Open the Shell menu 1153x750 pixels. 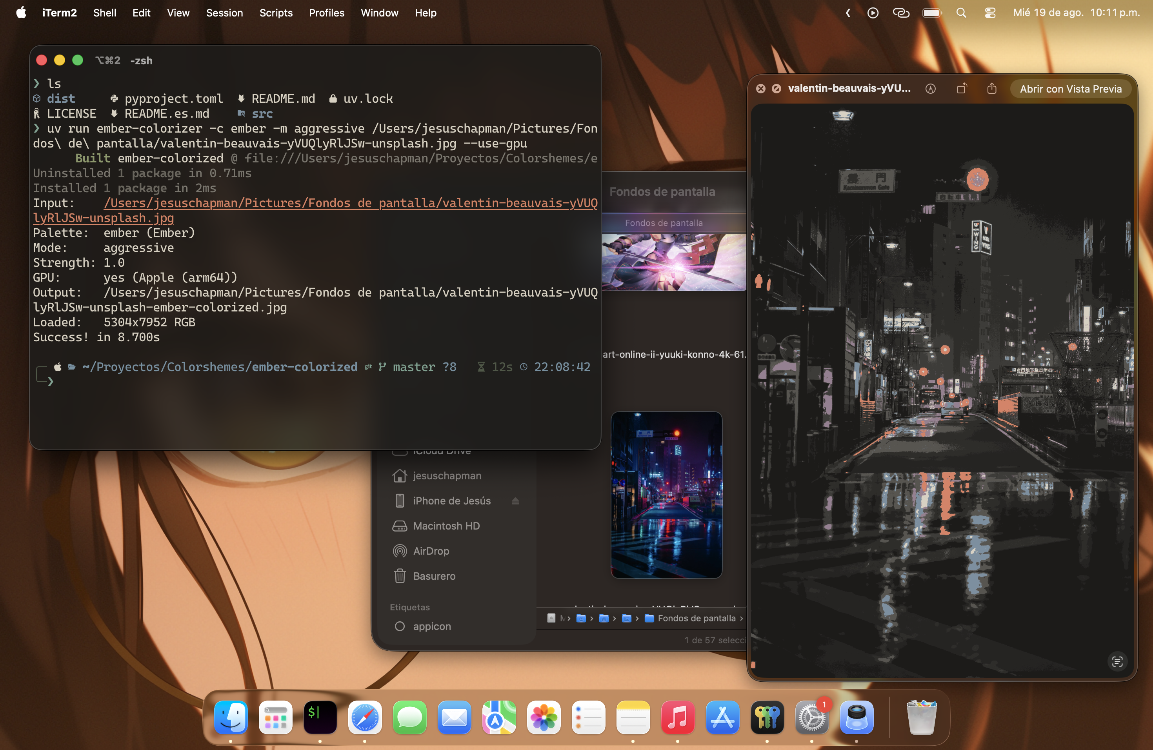tap(105, 13)
